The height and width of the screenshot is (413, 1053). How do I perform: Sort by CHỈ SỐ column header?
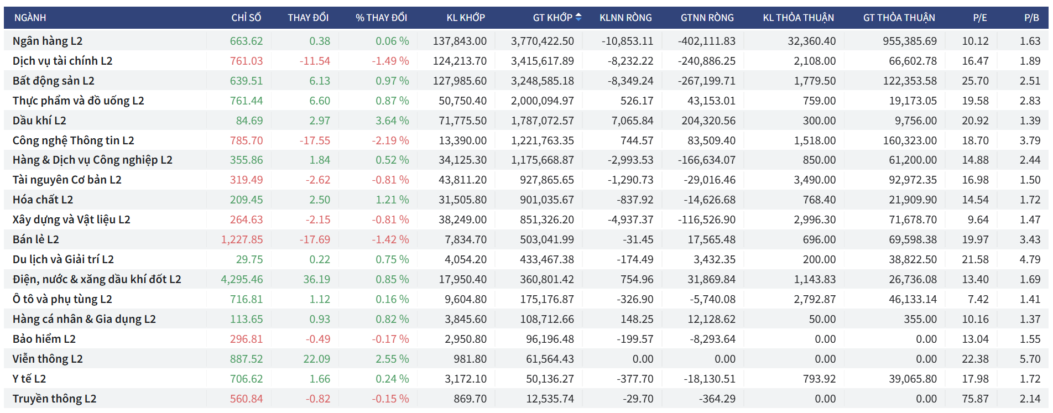coord(246,18)
